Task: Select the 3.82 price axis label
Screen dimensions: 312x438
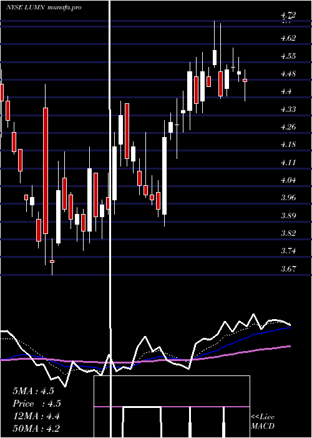Action: pos(288,233)
